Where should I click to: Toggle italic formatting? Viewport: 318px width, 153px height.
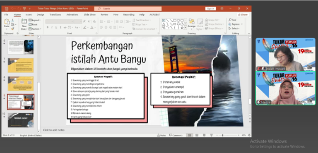pos(52,27)
